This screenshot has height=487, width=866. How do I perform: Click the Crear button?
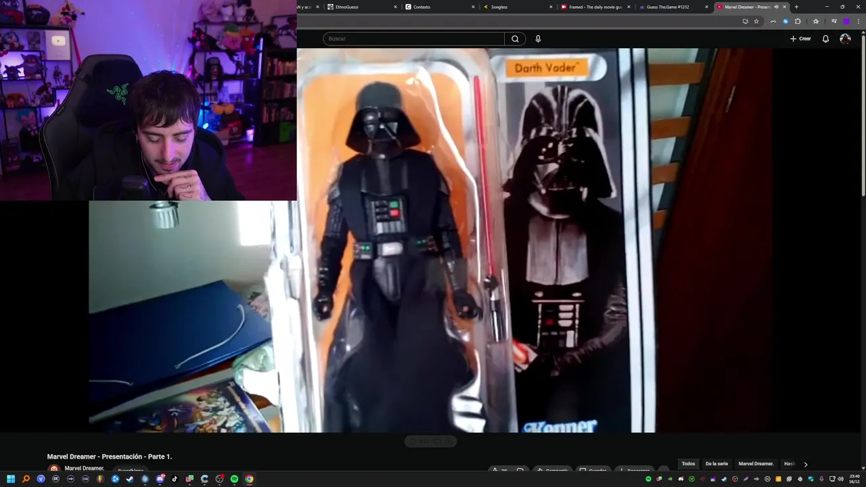[800, 39]
